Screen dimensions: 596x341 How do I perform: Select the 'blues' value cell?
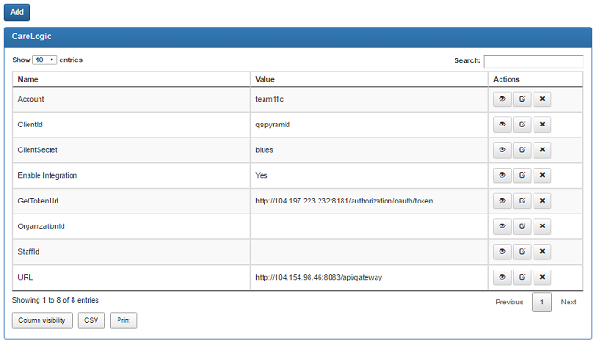(368, 150)
